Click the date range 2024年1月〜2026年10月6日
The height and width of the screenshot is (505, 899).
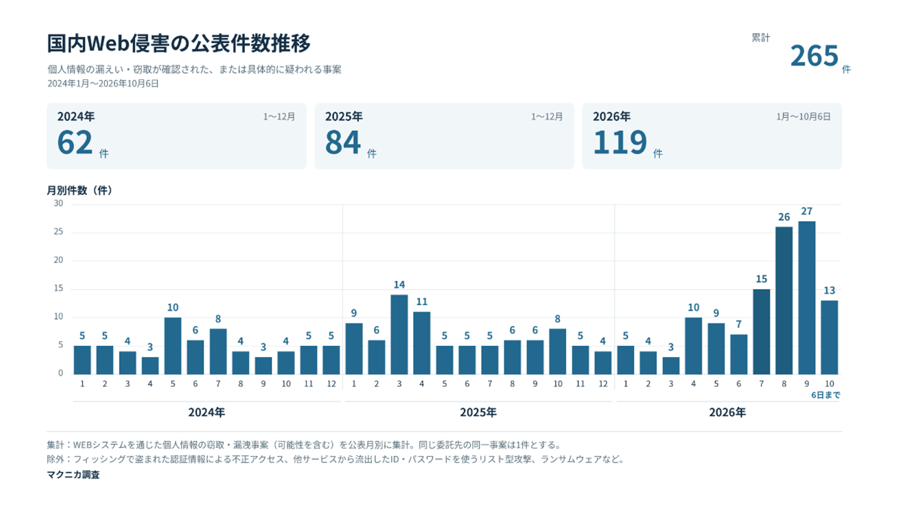(103, 84)
